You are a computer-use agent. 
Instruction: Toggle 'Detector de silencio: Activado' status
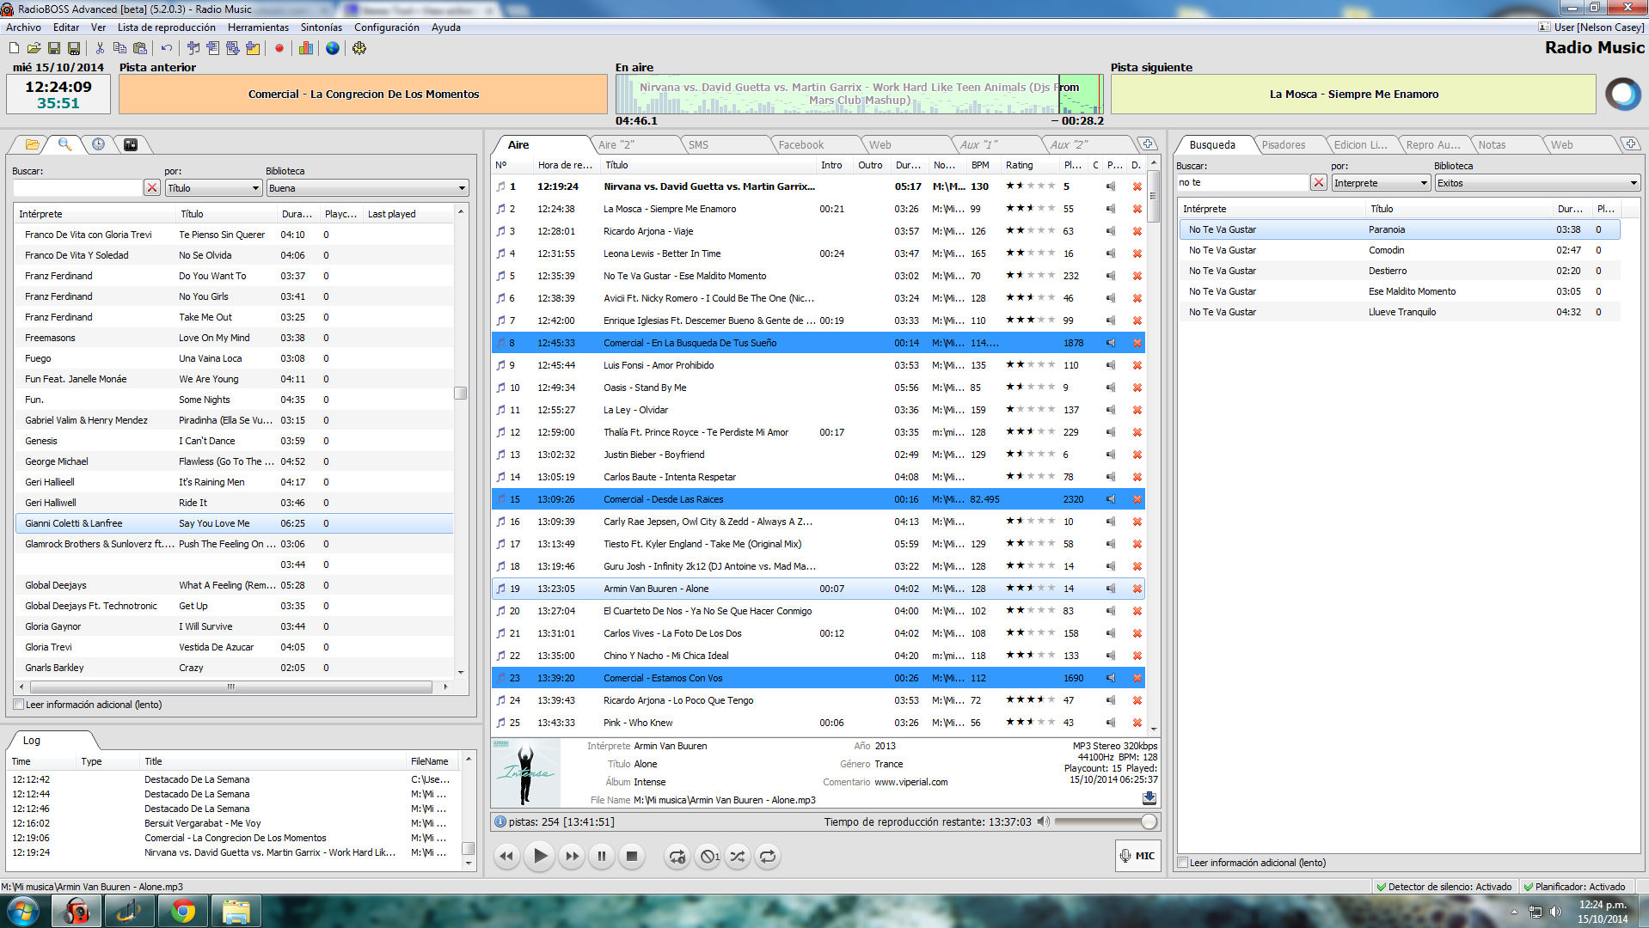point(1444,887)
